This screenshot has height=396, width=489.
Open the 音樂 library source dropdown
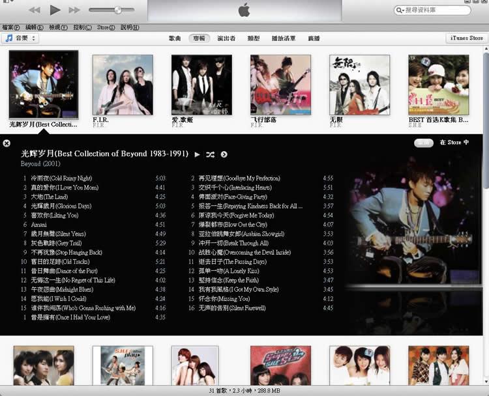(x=20, y=38)
